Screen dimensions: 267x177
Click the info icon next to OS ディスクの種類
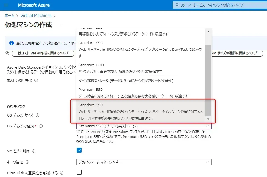point(41,126)
